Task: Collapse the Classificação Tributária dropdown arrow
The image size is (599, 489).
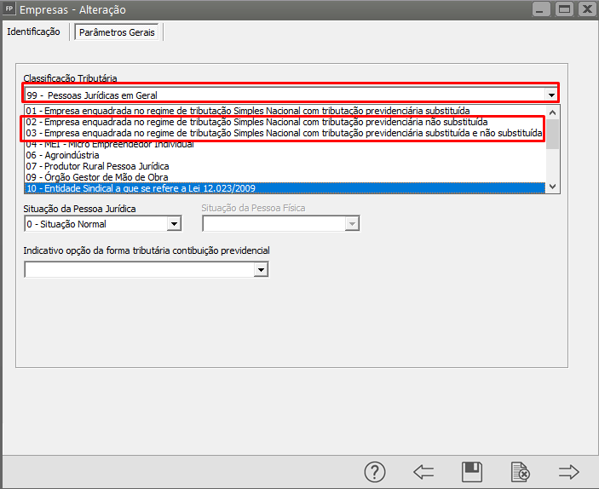Action: click(551, 95)
